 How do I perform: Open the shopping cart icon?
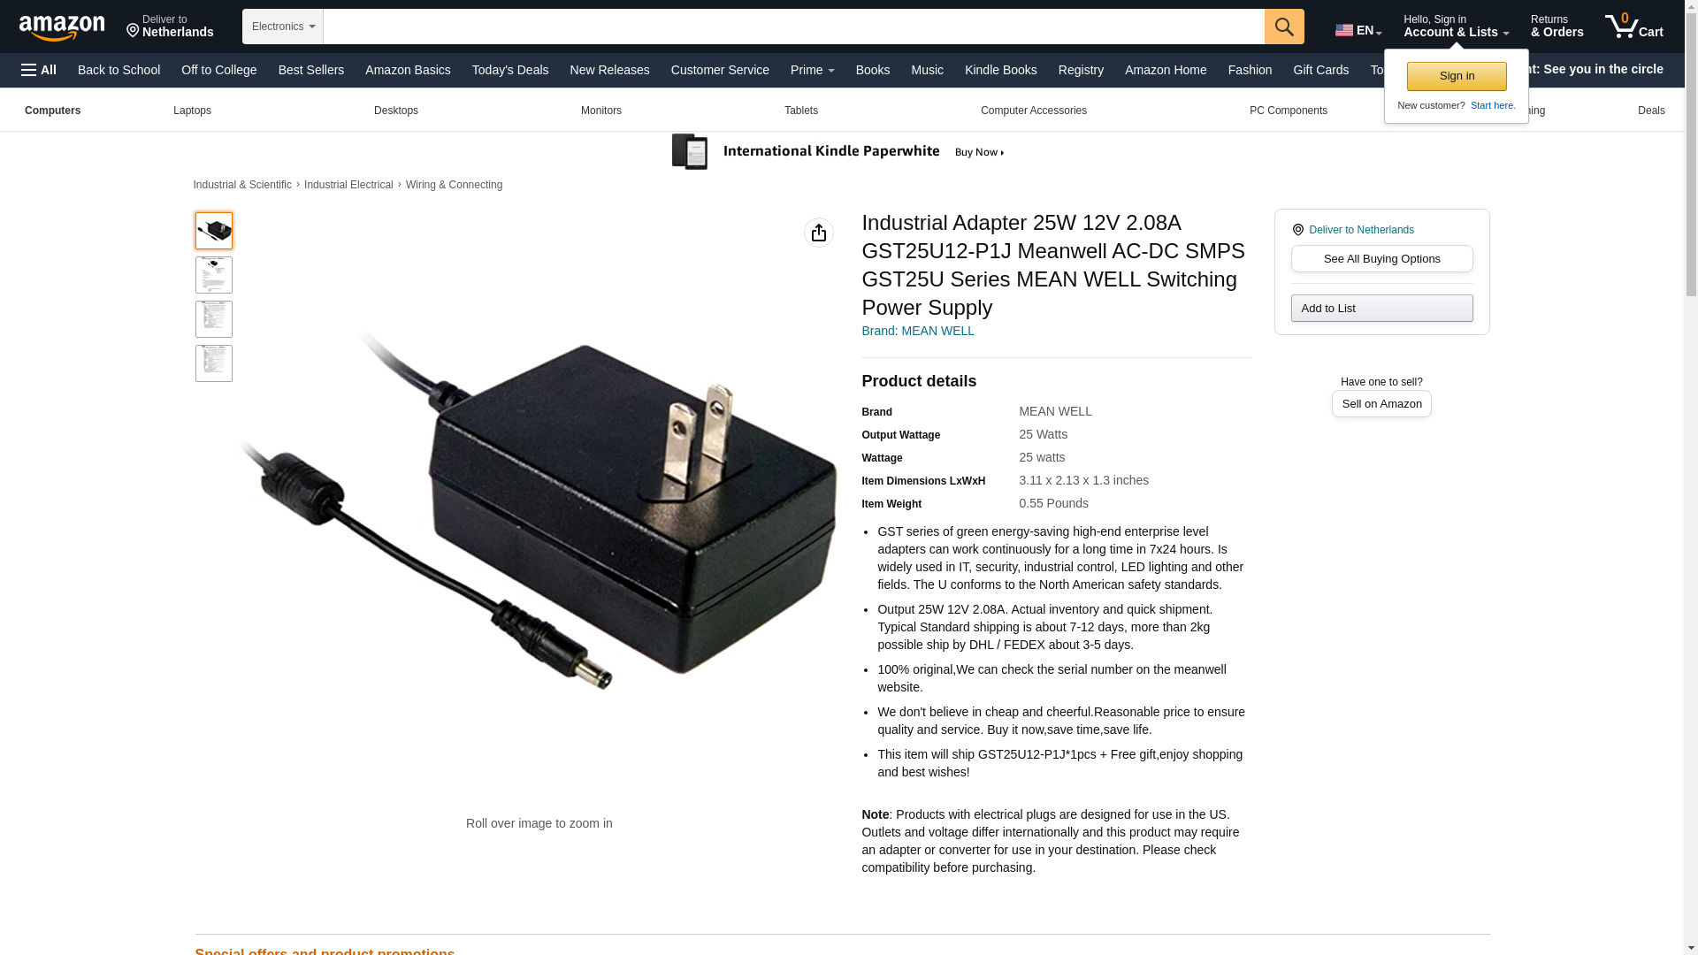coord(1633,27)
